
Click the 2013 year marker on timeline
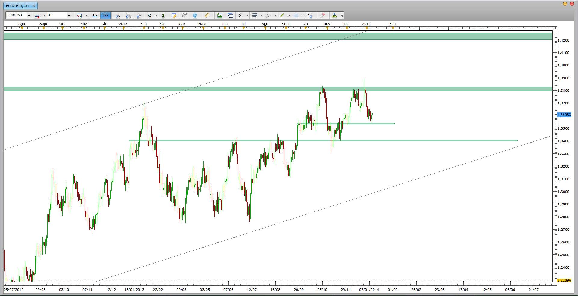(123, 24)
